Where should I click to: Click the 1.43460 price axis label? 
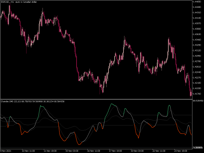coord(197,39)
